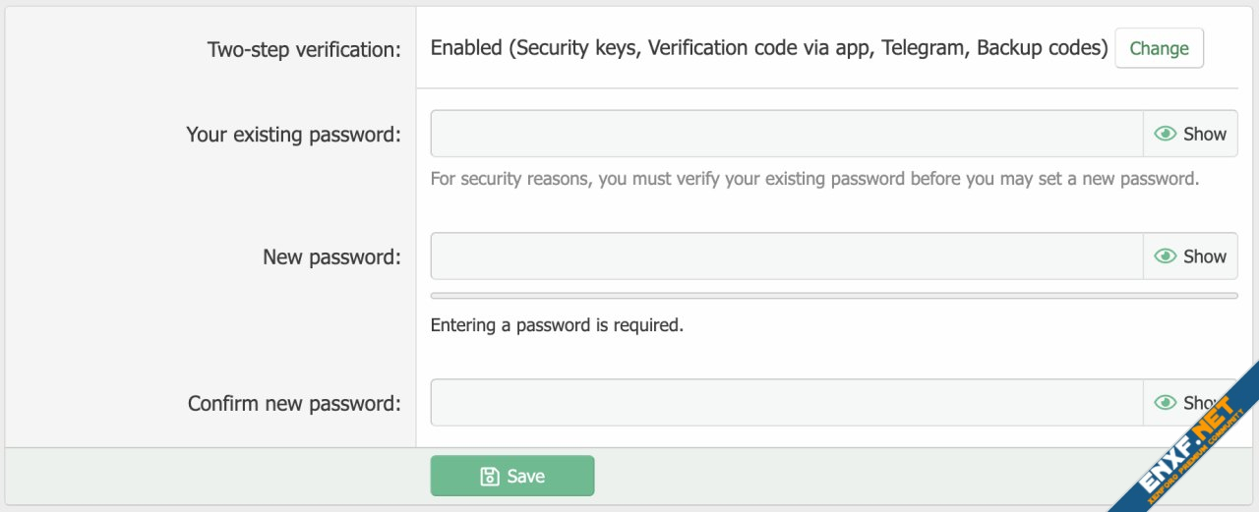The width and height of the screenshot is (1259, 512).
Task: Save the password changes
Action: pos(512,477)
